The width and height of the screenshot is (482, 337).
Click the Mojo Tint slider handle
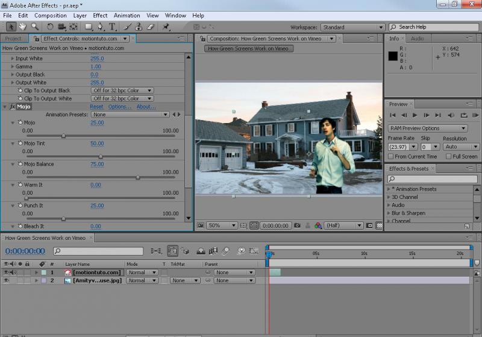[100, 156]
